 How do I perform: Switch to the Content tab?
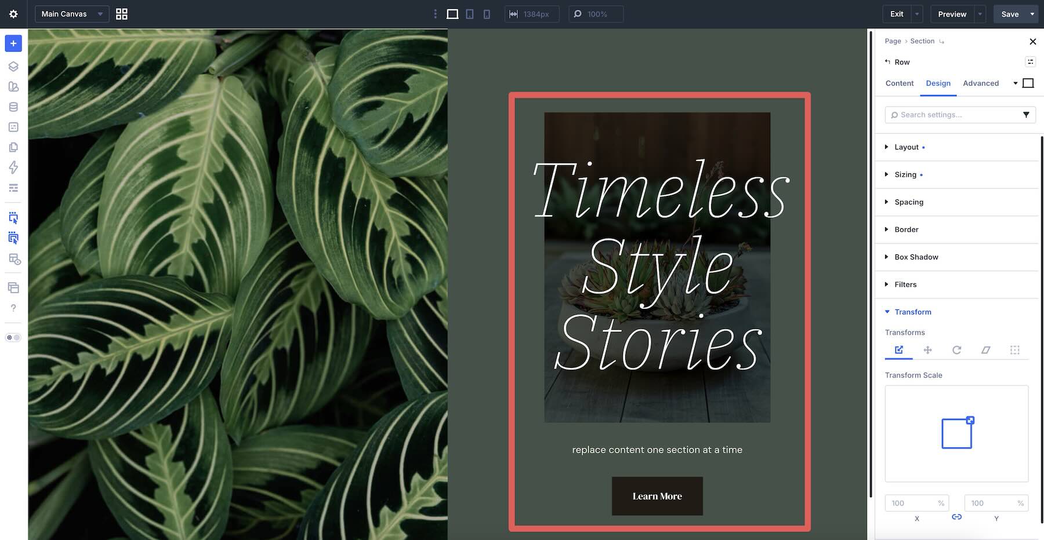(900, 83)
